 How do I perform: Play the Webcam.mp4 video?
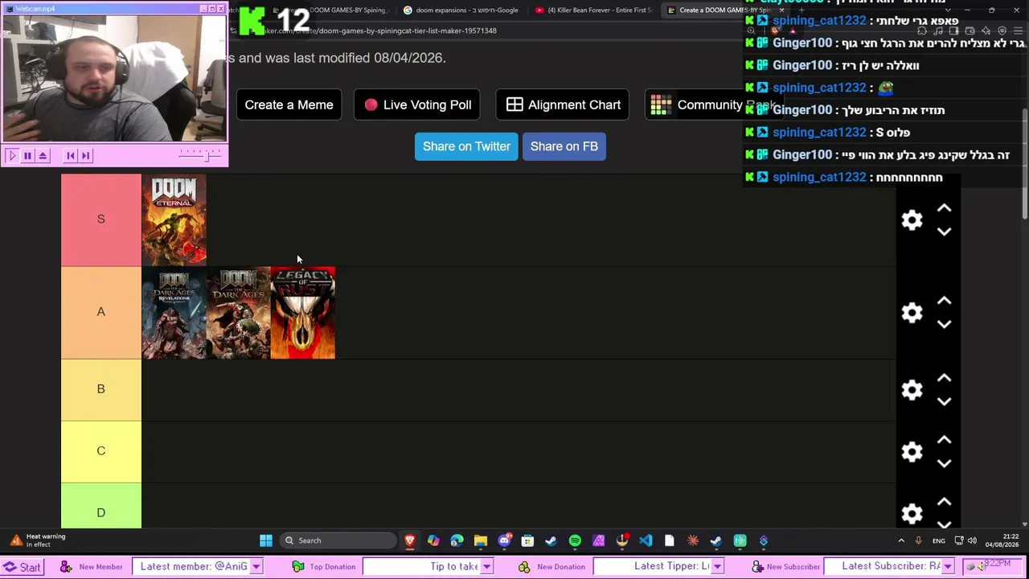pos(12,155)
